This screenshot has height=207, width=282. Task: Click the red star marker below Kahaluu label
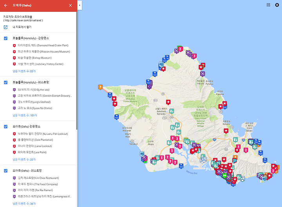226,131
